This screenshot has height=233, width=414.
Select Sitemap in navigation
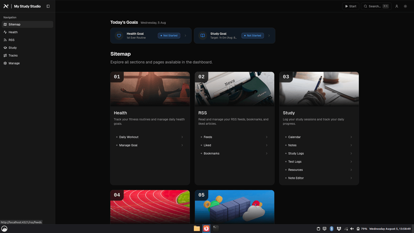tap(28, 25)
